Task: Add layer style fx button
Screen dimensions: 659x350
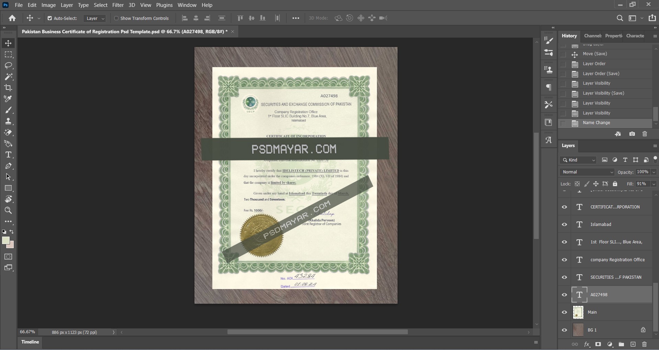Action: [x=587, y=344]
